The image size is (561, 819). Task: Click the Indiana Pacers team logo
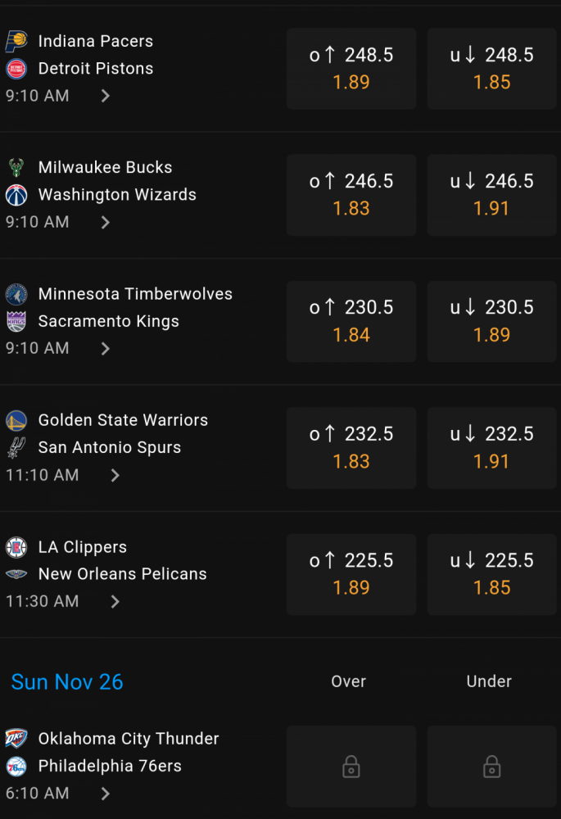[16, 41]
